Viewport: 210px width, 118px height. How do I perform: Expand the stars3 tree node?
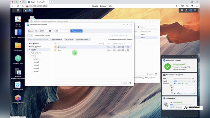click(33, 62)
